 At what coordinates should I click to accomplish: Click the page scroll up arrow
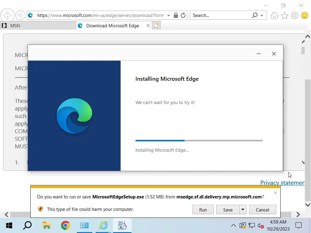coord(308,36)
